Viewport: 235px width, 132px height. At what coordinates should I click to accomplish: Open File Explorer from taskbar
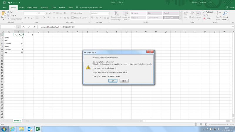tap(21, 129)
